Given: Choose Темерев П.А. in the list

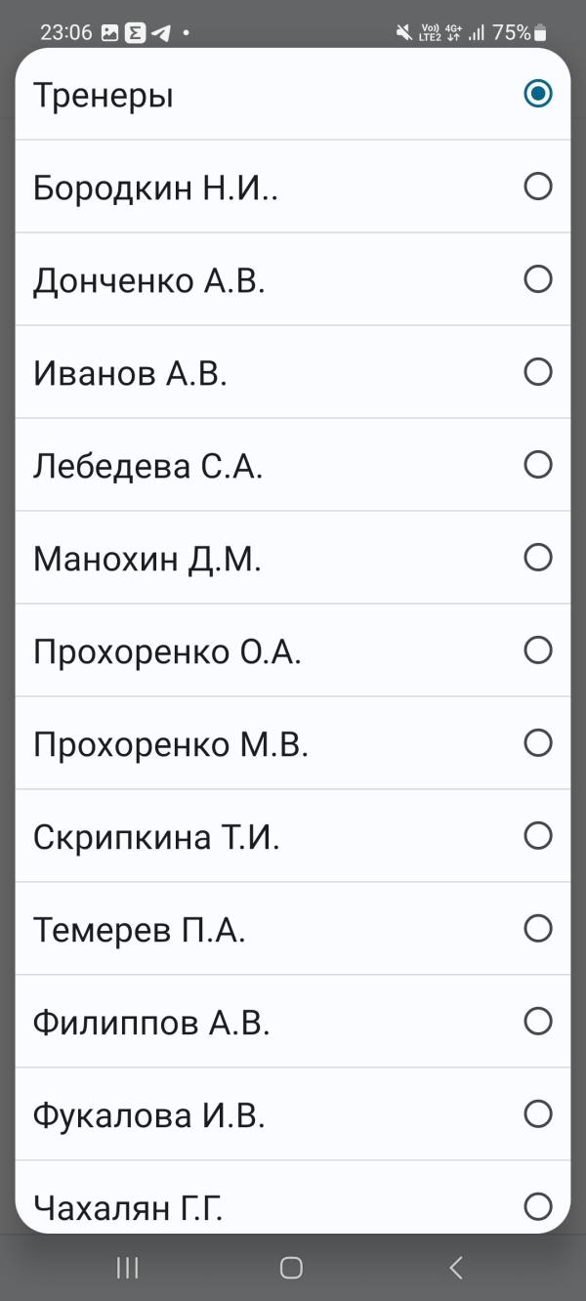Looking at the screenshot, I should click(293, 929).
